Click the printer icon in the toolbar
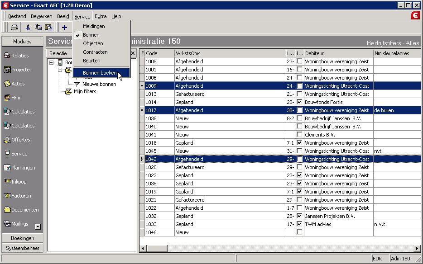 point(14,27)
